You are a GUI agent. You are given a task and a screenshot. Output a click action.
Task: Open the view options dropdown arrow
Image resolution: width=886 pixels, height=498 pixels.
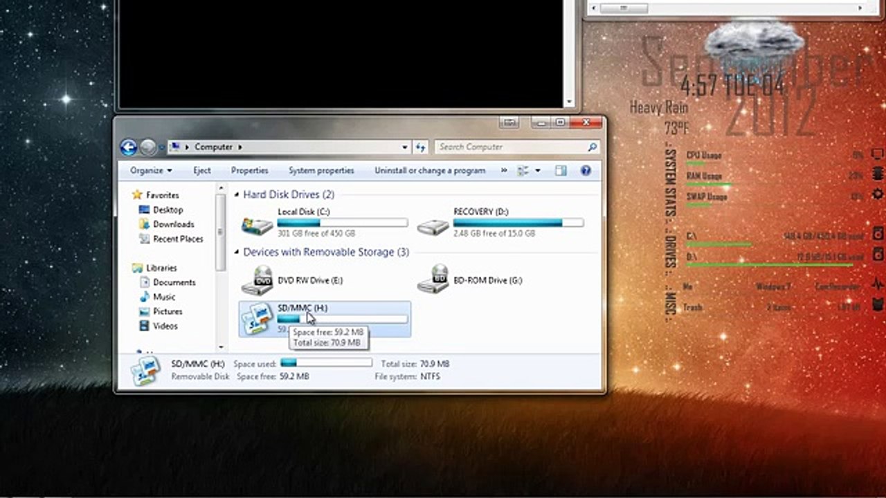pyautogui.click(x=537, y=170)
